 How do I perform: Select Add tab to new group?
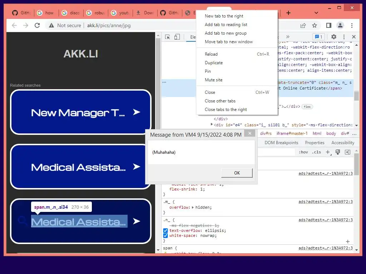(237, 33)
